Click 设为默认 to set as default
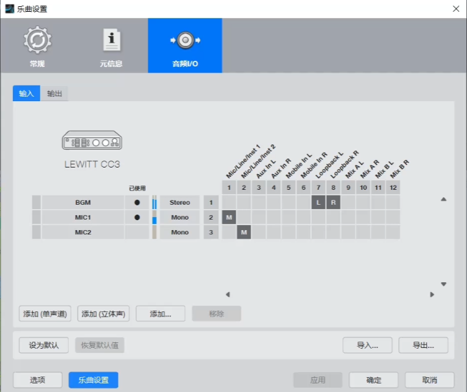The image size is (467, 392). (44, 345)
